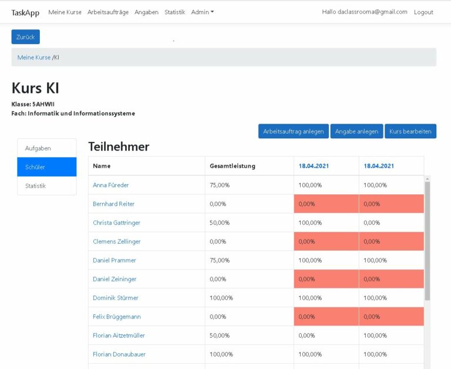Viewport: 451px width, 369px height.
Task: Open the second 18.04.2021 column header
Action: [x=379, y=166]
